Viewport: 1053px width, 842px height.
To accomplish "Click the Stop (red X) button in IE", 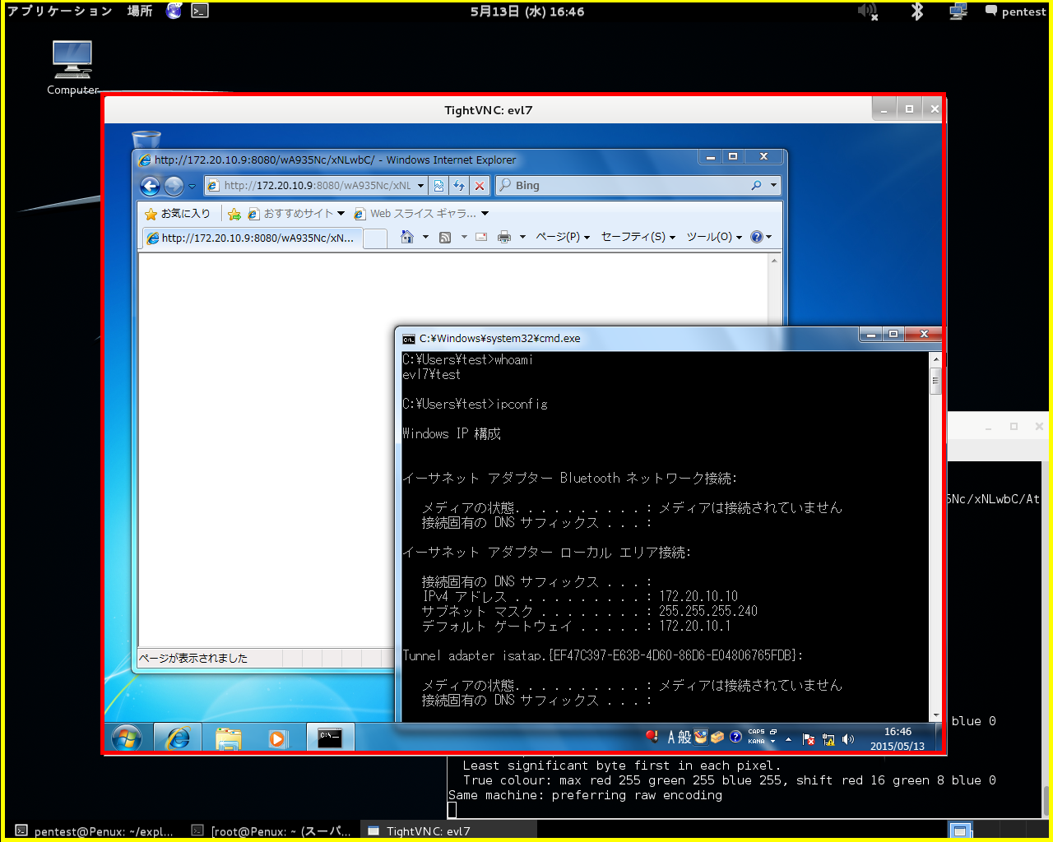I will click(x=480, y=186).
